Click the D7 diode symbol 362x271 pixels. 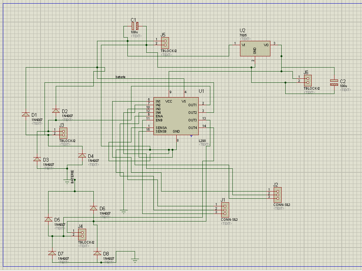pos(52,253)
